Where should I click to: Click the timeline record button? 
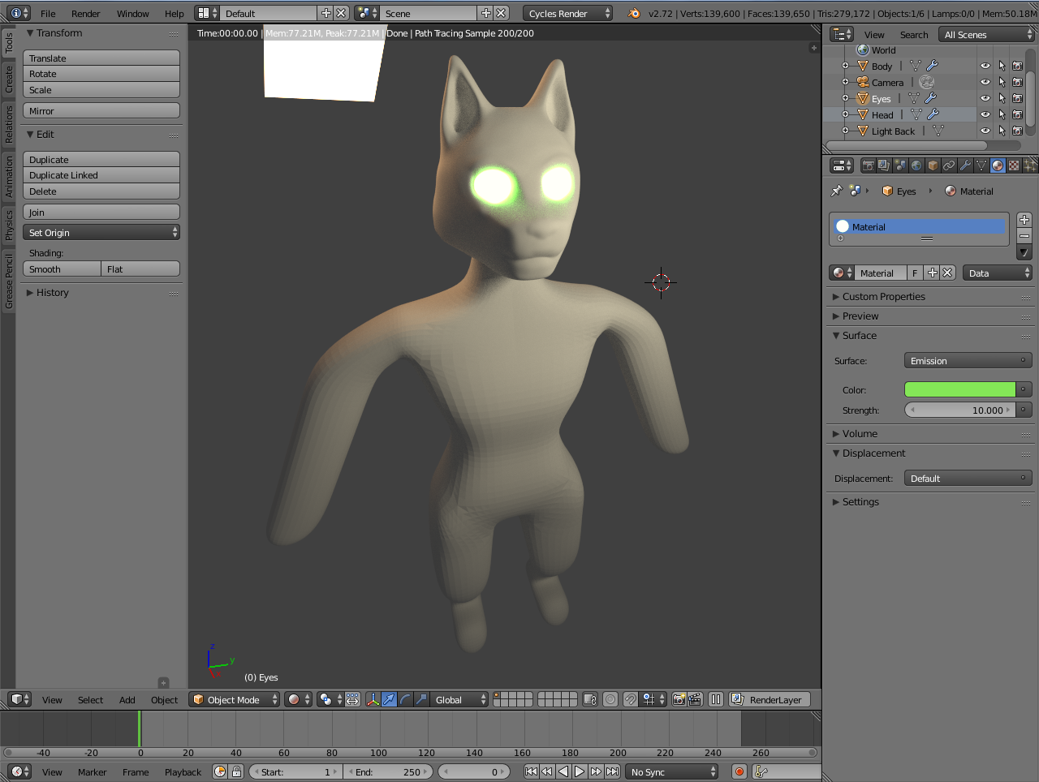coord(739,771)
